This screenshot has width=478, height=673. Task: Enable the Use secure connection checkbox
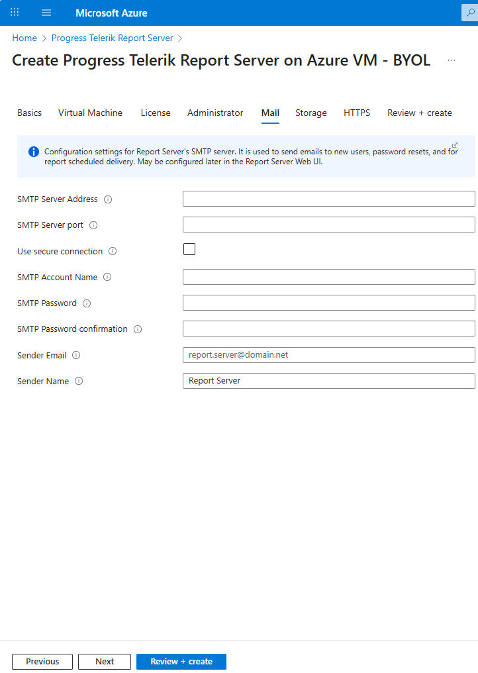tap(189, 249)
